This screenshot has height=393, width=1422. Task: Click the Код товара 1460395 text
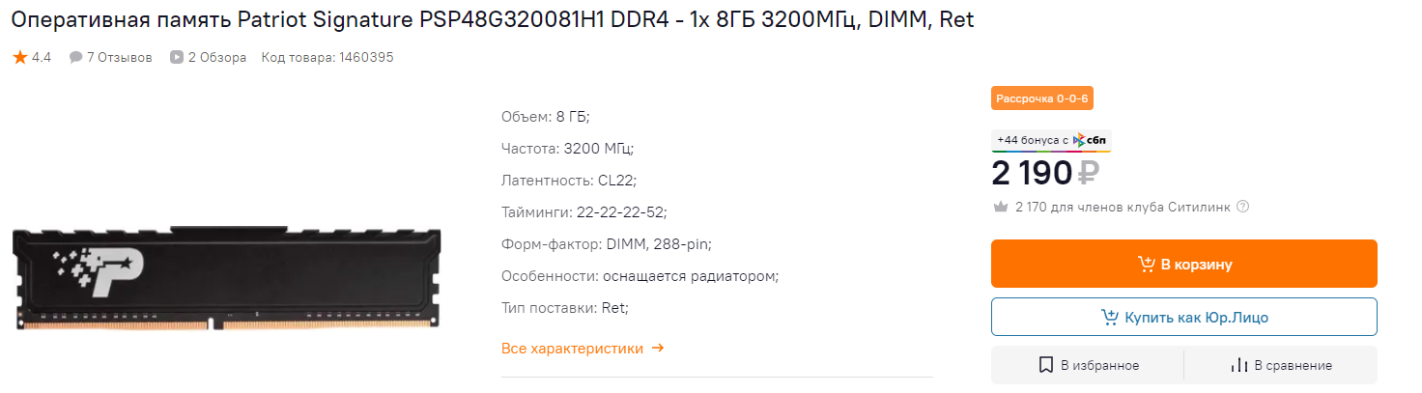[327, 58]
